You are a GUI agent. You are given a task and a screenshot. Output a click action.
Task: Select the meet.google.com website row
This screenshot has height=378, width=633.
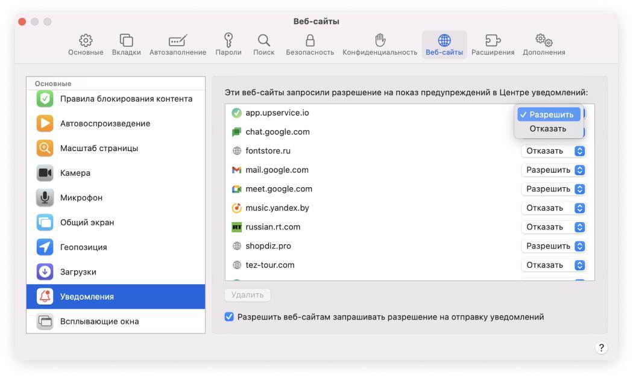click(410, 188)
